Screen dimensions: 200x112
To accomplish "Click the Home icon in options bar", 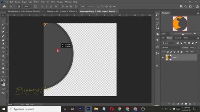I will point(4,7).
